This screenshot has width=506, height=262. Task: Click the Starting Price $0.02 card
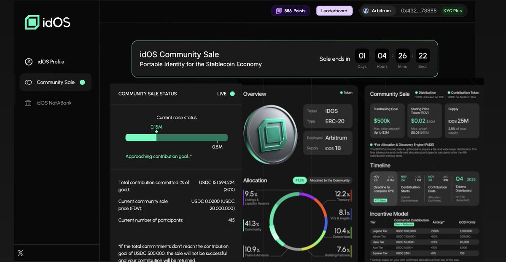click(425, 121)
